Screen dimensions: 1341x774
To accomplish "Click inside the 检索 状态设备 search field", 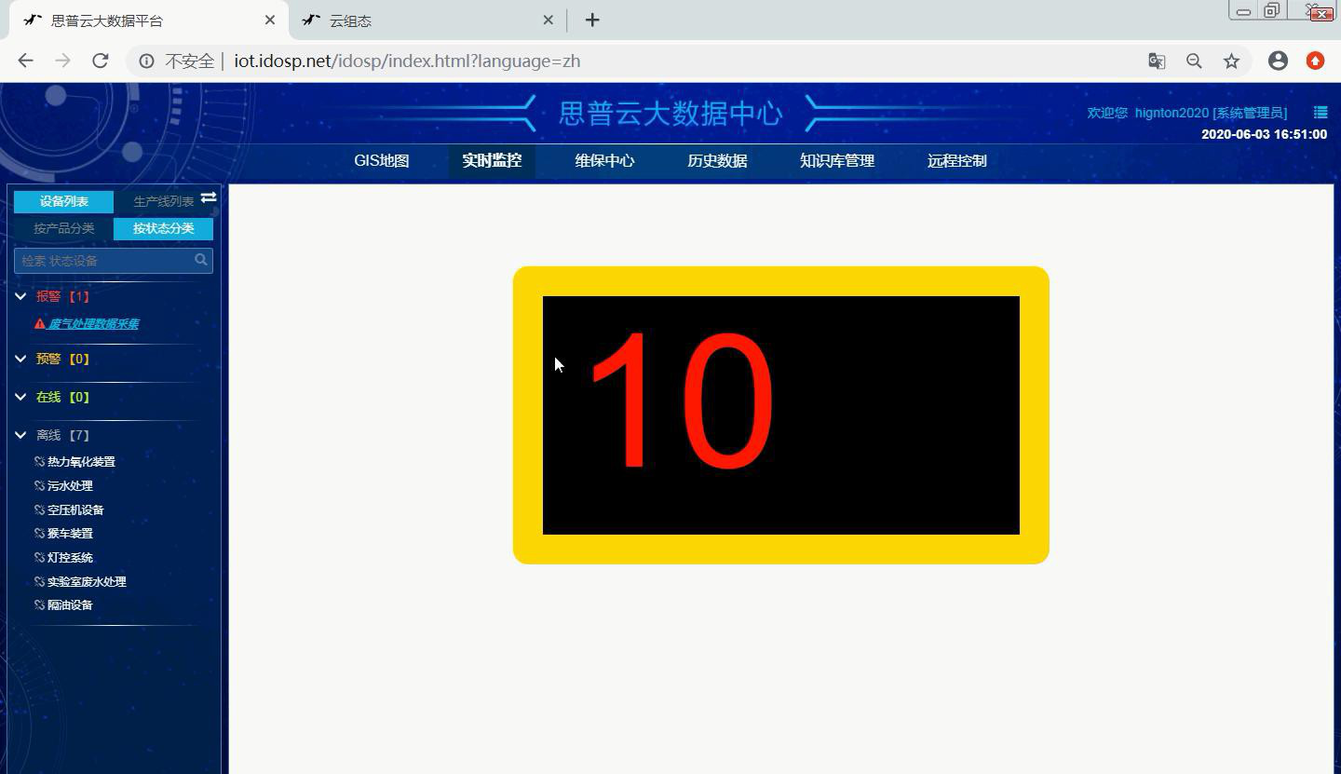I will tap(102, 260).
